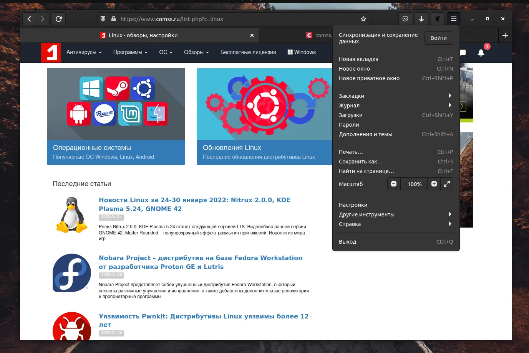Open the Закладки submenu
Image resolution: width=529 pixels, height=353 pixels.
(x=396, y=96)
